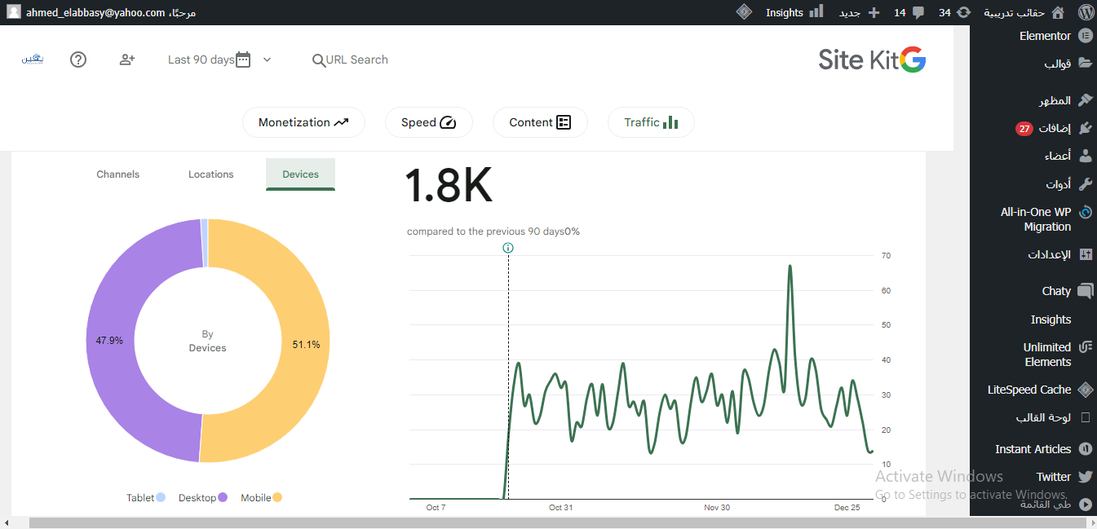Screen dimensions: 1097x529
Task: Click the Dec 25 axis label
Action: point(847,508)
